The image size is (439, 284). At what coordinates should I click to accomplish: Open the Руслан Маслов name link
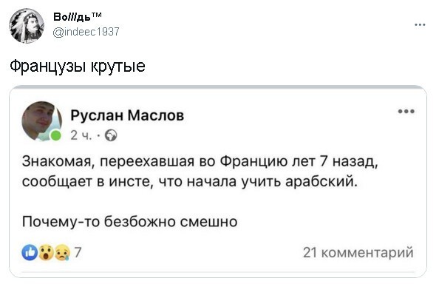(127, 115)
